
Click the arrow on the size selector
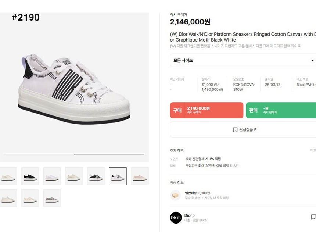coord(313,60)
